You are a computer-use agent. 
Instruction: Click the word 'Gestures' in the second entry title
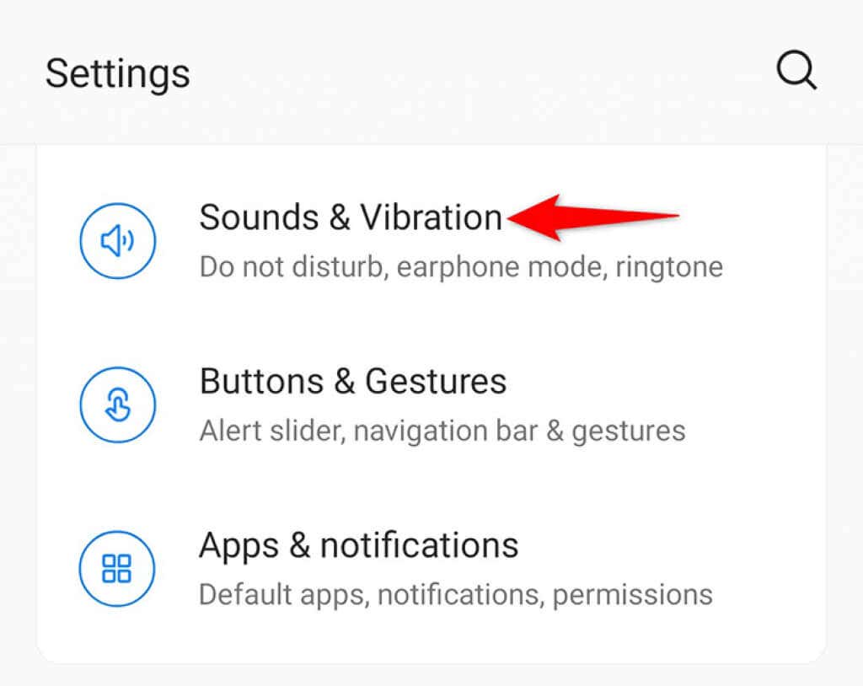pyautogui.click(x=436, y=383)
